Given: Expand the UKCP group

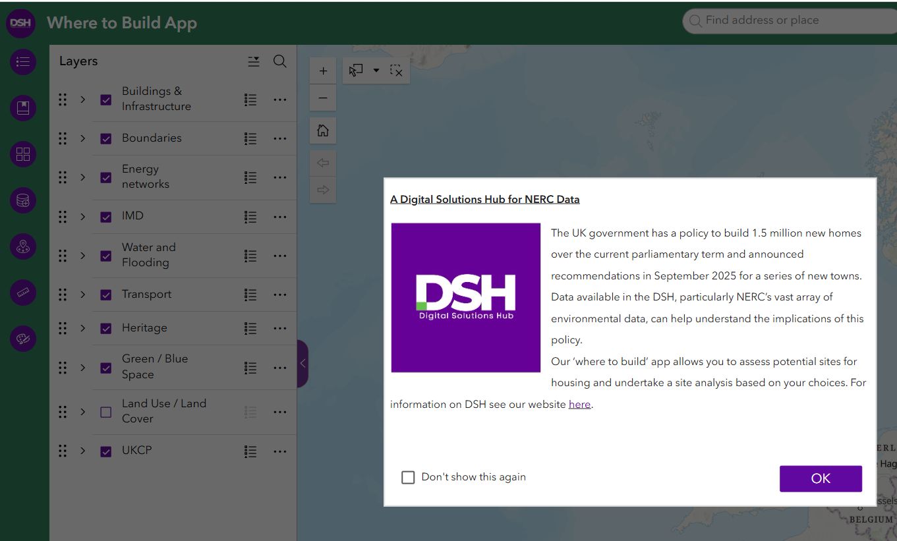Looking at the screenshot, I should pyautogui.click(x=82, y=451).
